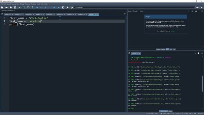
Task: Open the editor's browse tabs button
Action: pos(2,14)
